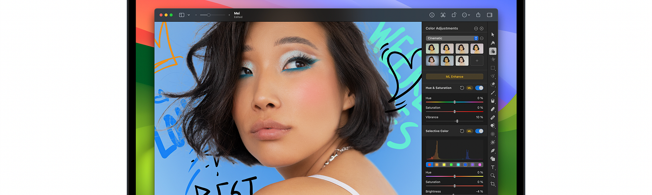The image size is (652, 195).
Task: Toggle the right sidebar panel button
Action: coord(489,15)
